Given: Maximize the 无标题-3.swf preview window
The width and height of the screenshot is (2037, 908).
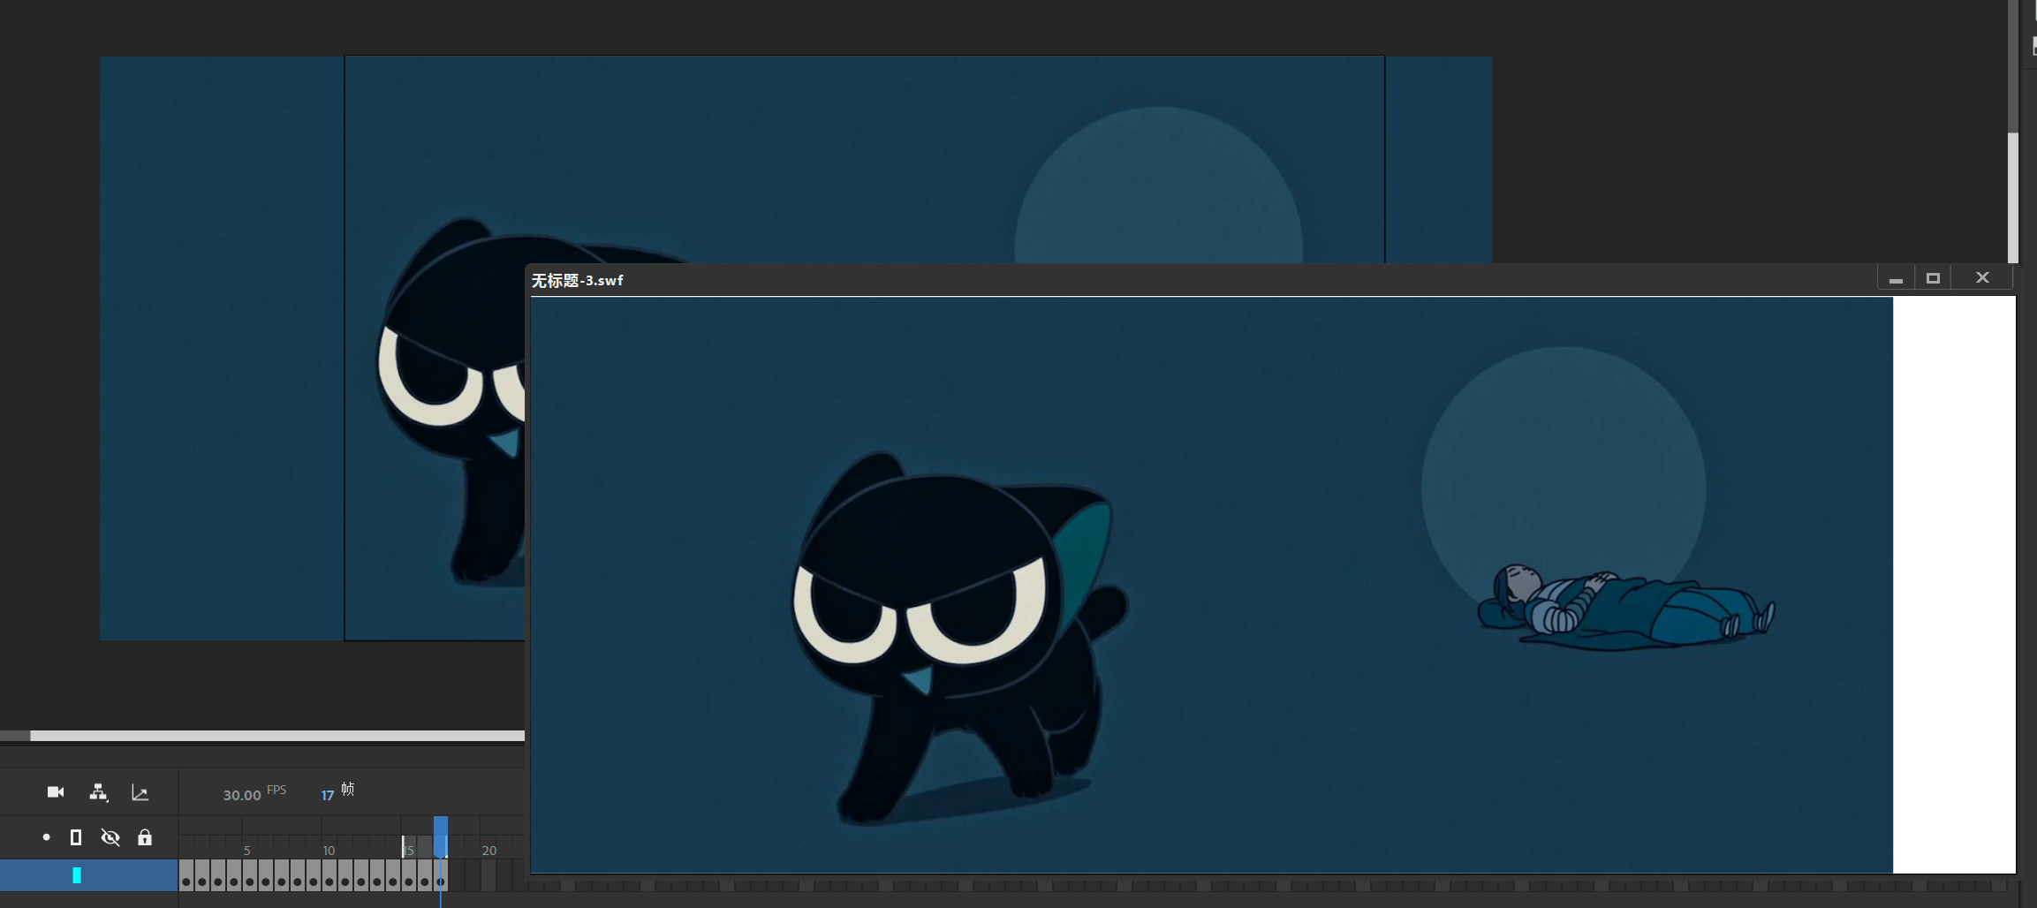Looking at the screenshot, I should click(1933, 278).
